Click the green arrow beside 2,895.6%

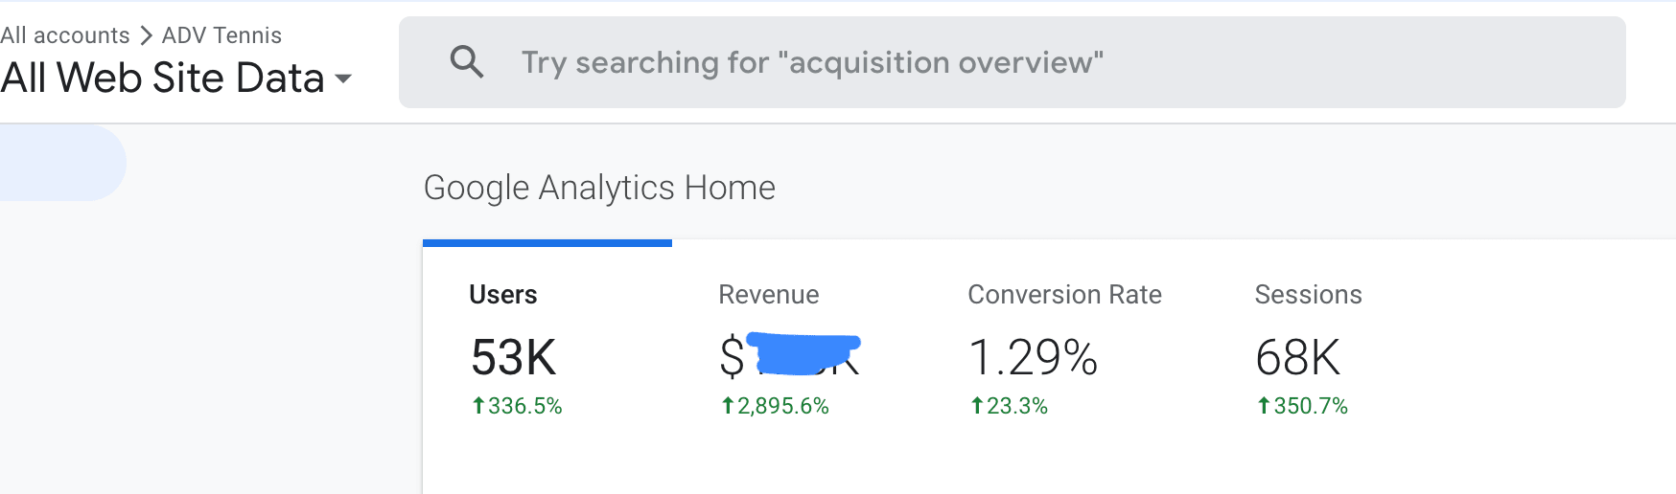click(x=728, y=406)
